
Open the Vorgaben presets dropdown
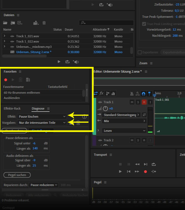(42, 122)
